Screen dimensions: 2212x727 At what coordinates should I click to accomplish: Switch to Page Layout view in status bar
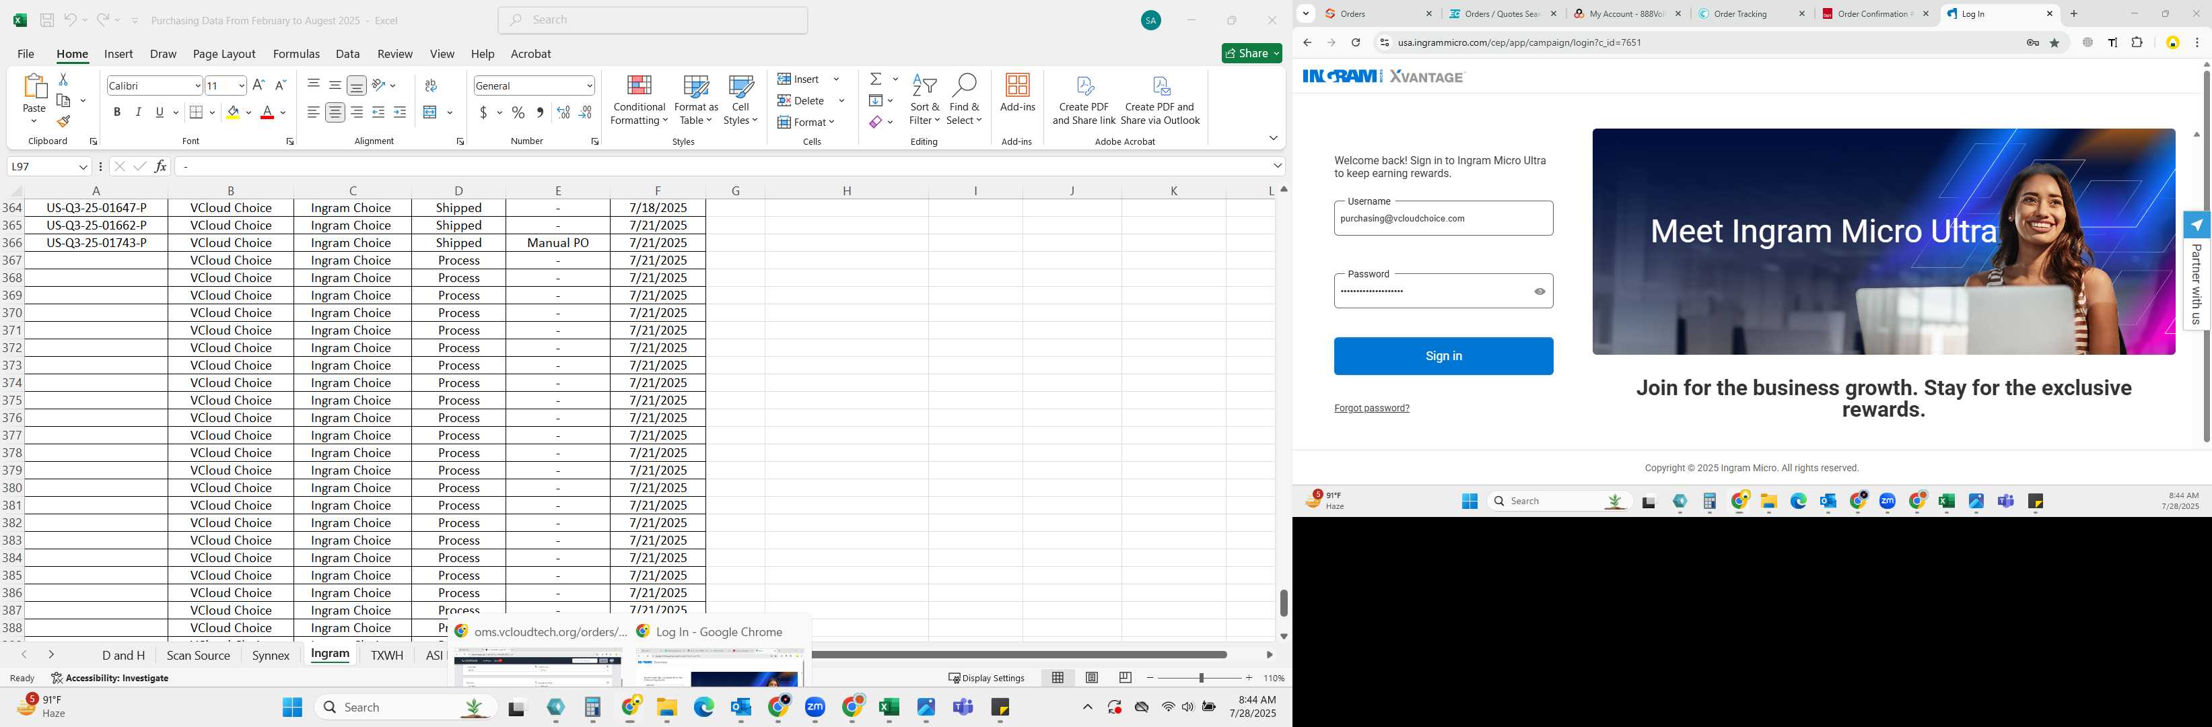pos(1091,678)
